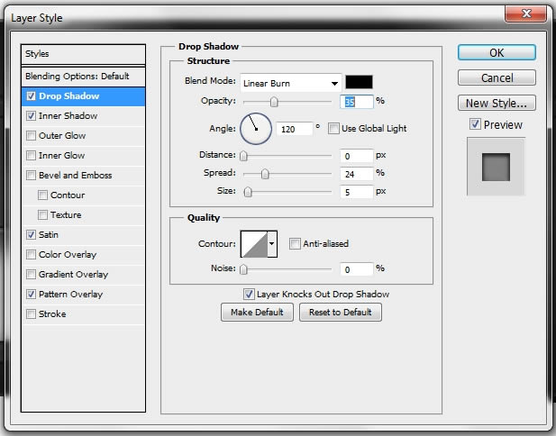The width and height of the screenshot is (556, 436).
Task: Uncheck the Inner Shadow effect
Action: 31,116
